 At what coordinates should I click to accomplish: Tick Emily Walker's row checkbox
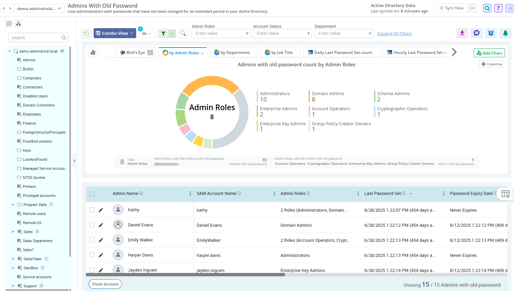point(92,240)
